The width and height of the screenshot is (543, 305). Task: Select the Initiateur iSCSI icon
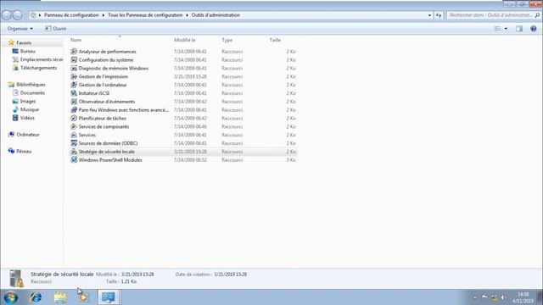click(x=74, y=93)
